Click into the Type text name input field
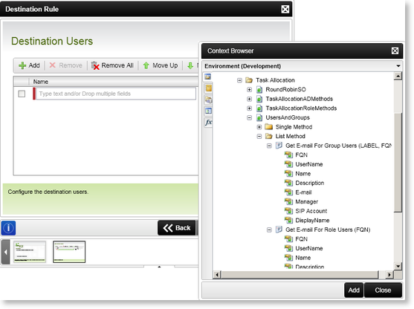 pyautogui.click(x=116, y=94)
